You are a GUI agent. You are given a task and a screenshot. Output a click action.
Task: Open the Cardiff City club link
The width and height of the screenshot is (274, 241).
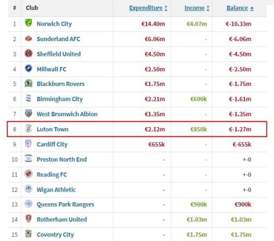click(x=52, y=145)
